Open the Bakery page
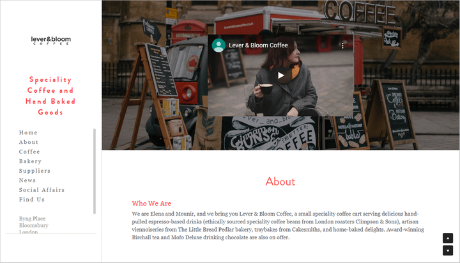This screenshot has width=460, height=263. point(30,161)
